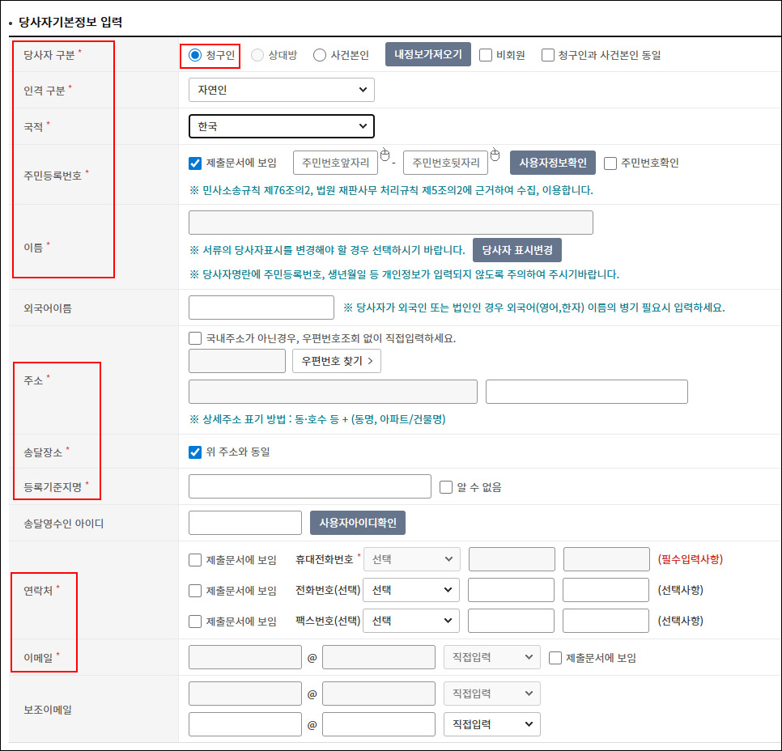Viewport: 782px width, 751px height.
Task: Click the postal code field beside 우편번호 찾기
Action: pos(237,361)
